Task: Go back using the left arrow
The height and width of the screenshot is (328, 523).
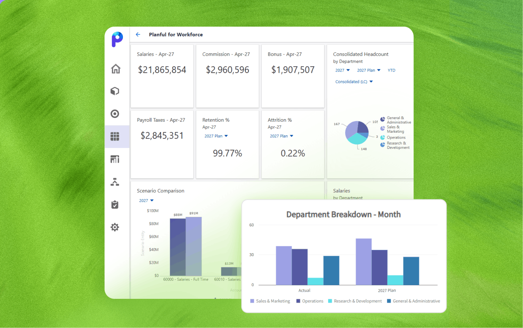Action: [138, 35]
